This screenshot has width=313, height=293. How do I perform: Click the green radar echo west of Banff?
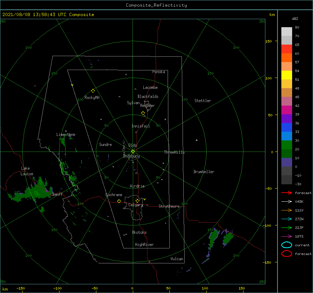point(32,191)
